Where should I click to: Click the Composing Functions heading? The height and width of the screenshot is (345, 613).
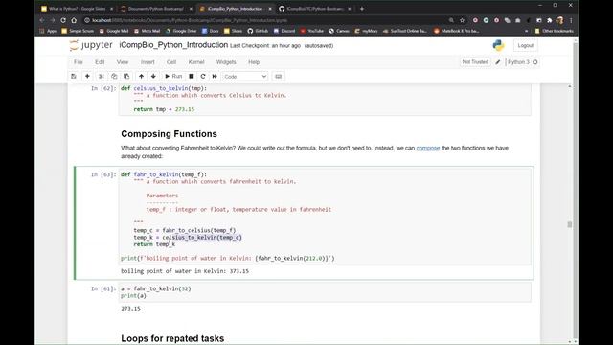point(169,134)
